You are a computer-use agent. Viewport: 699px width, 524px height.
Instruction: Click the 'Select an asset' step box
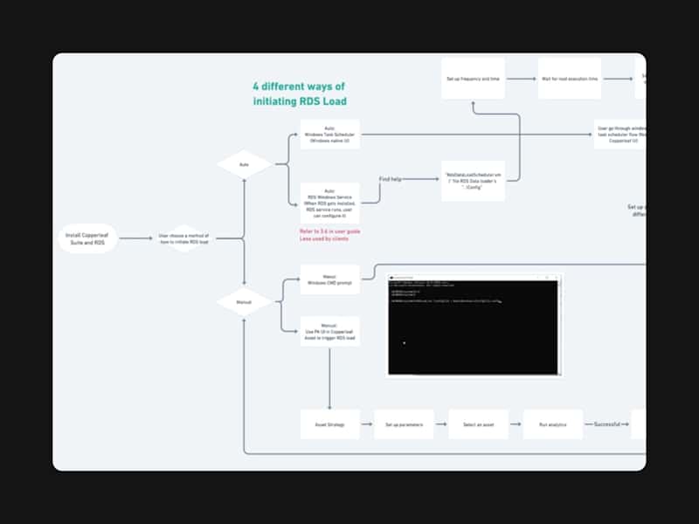coord(478,424)
